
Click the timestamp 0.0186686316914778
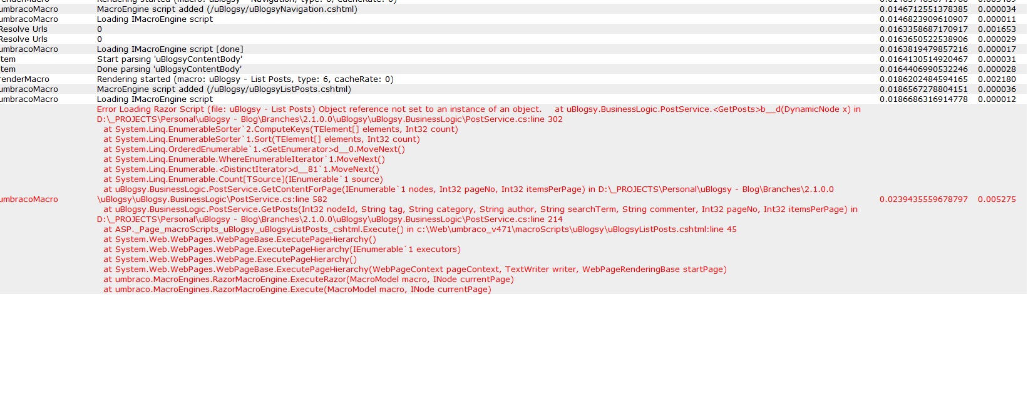coord(923,99)
